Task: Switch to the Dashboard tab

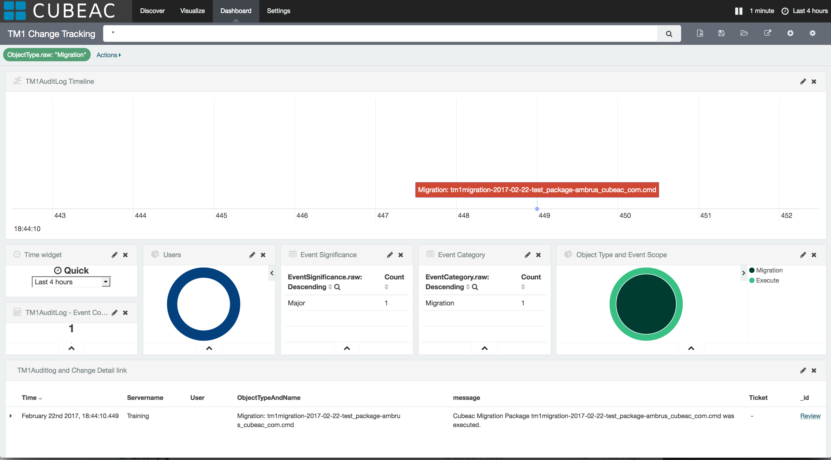Action: coord(236,11)
